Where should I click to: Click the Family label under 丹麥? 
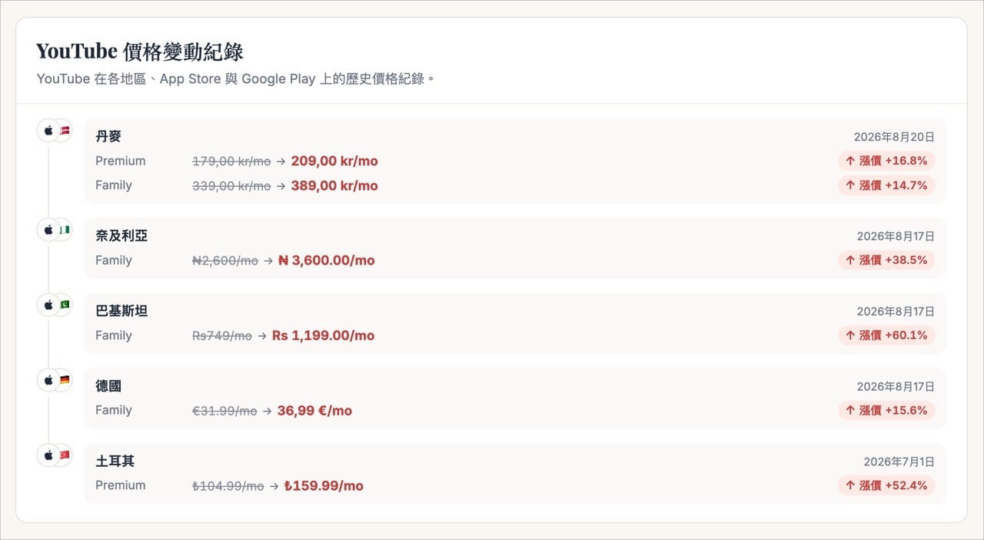[x=114, y=185]
